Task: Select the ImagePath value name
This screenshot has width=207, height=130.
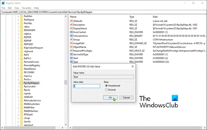Action: click(x=79, y=43)
